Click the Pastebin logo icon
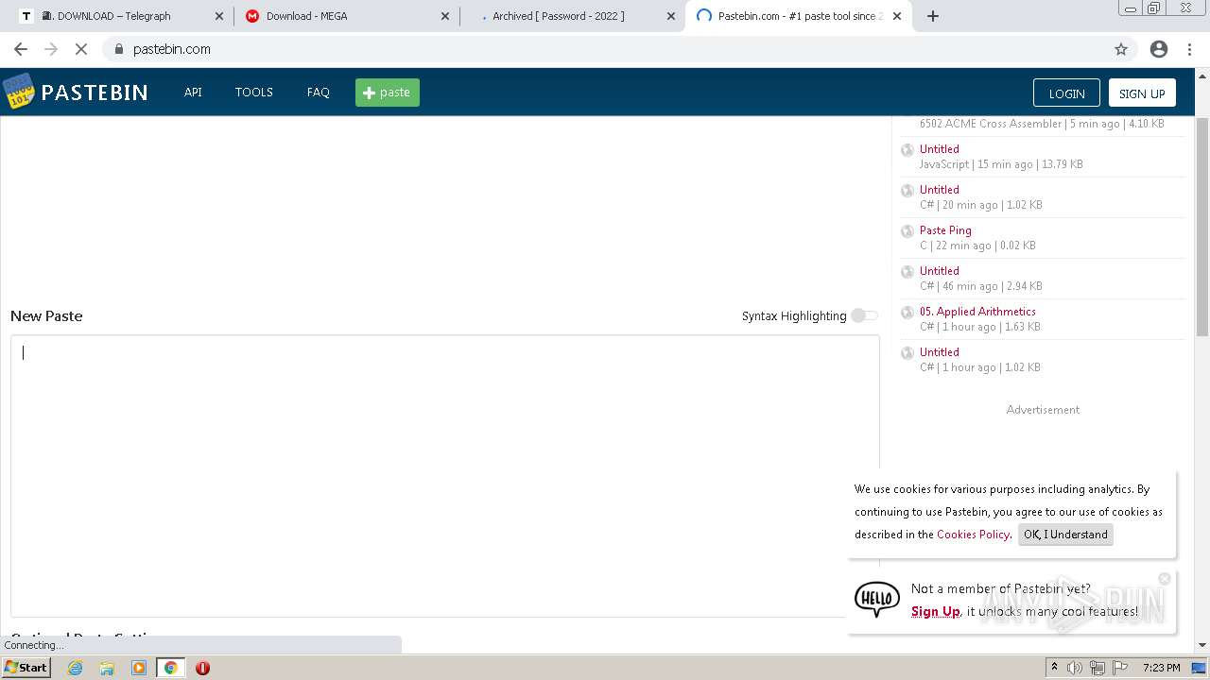Image resolution: width=1210 pixels, height=680 pixels. tap(19, 92)
